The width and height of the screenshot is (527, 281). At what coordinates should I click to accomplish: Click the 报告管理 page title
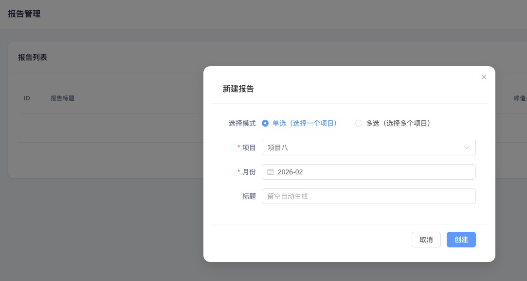[x=24, y=14]
